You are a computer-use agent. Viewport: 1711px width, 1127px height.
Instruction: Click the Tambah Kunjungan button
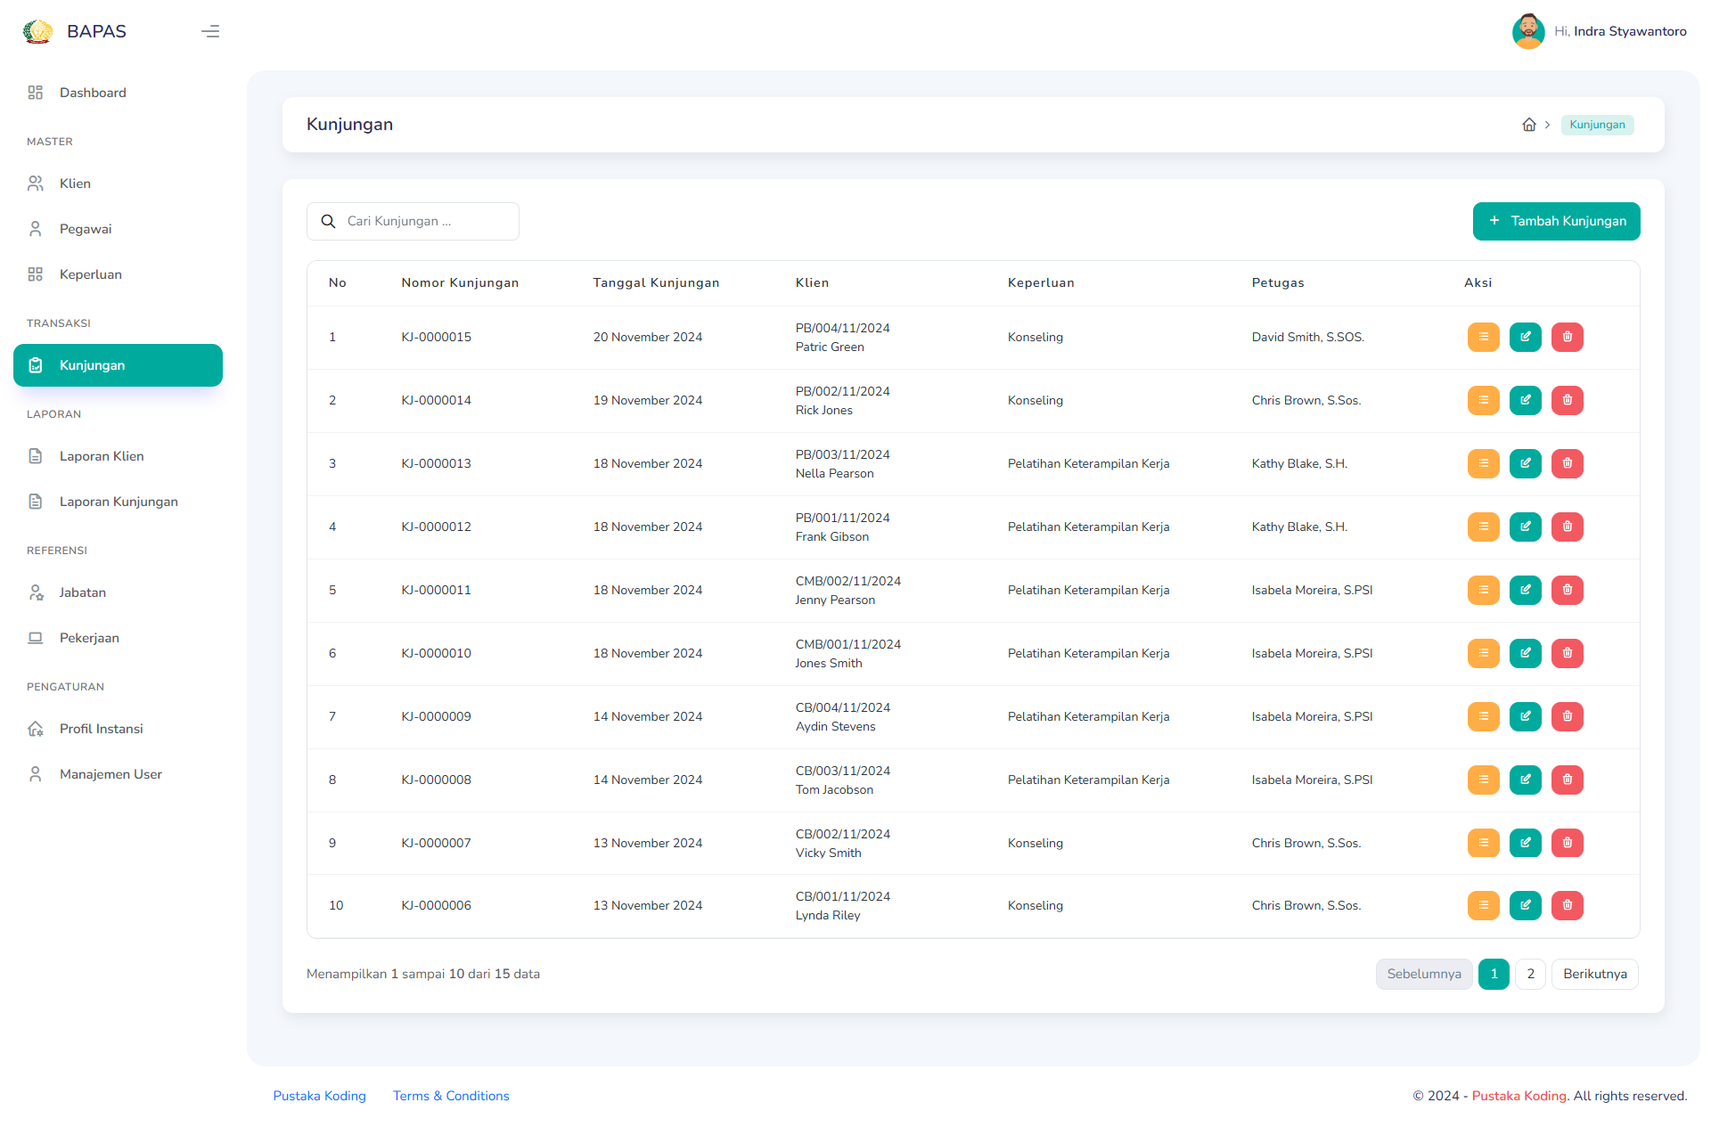point(1556,221)
